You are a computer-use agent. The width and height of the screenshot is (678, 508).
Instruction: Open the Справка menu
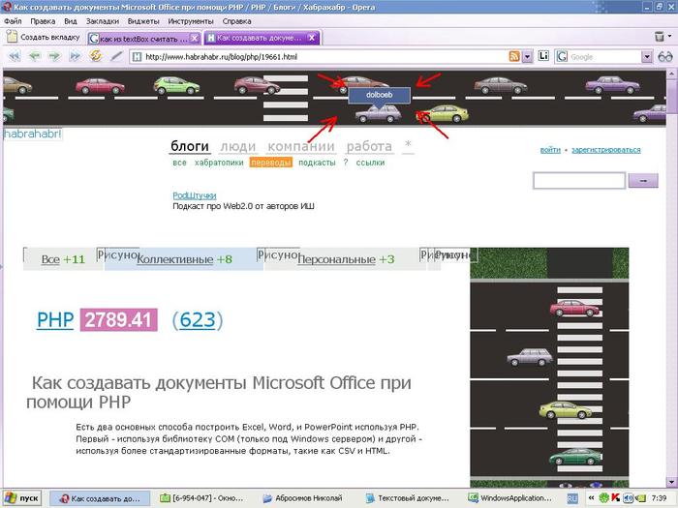tap(236, 21)
